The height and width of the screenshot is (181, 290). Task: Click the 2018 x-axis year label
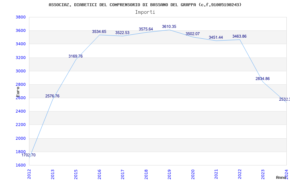(x=146, y=174)
